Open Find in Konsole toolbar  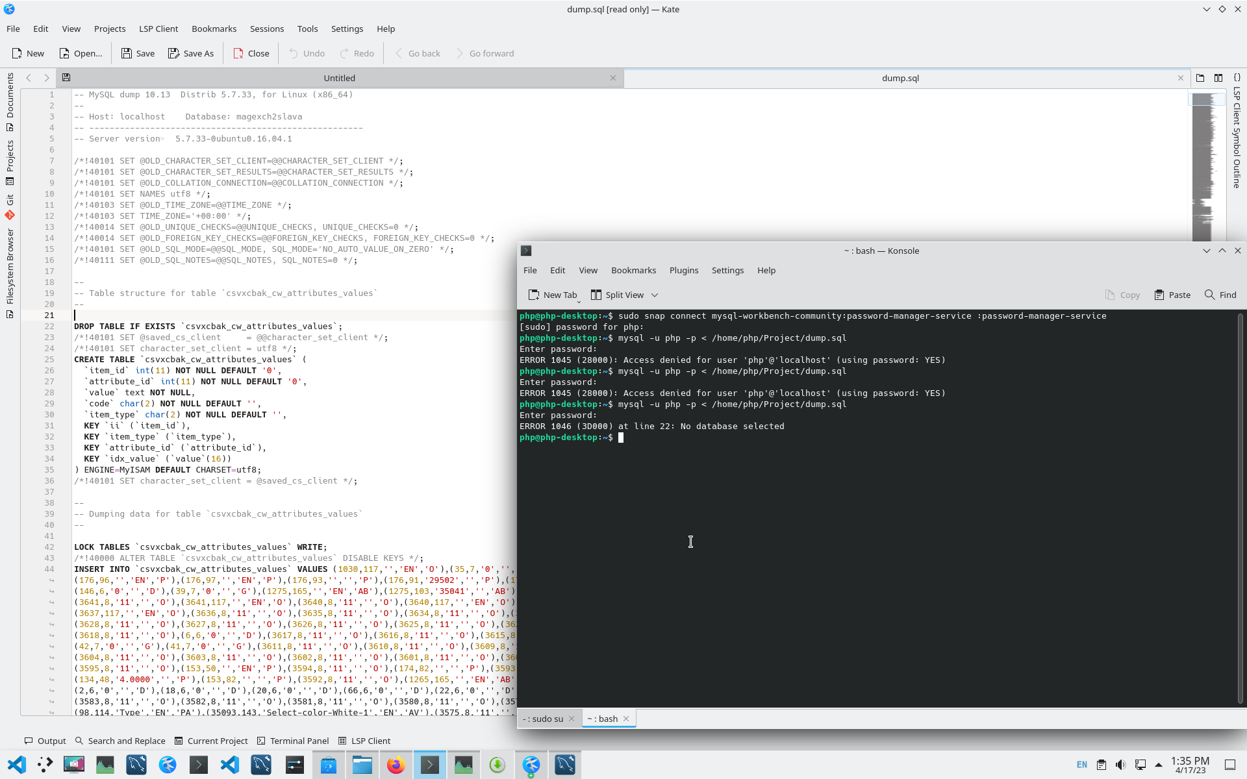tap(1220, 295)
